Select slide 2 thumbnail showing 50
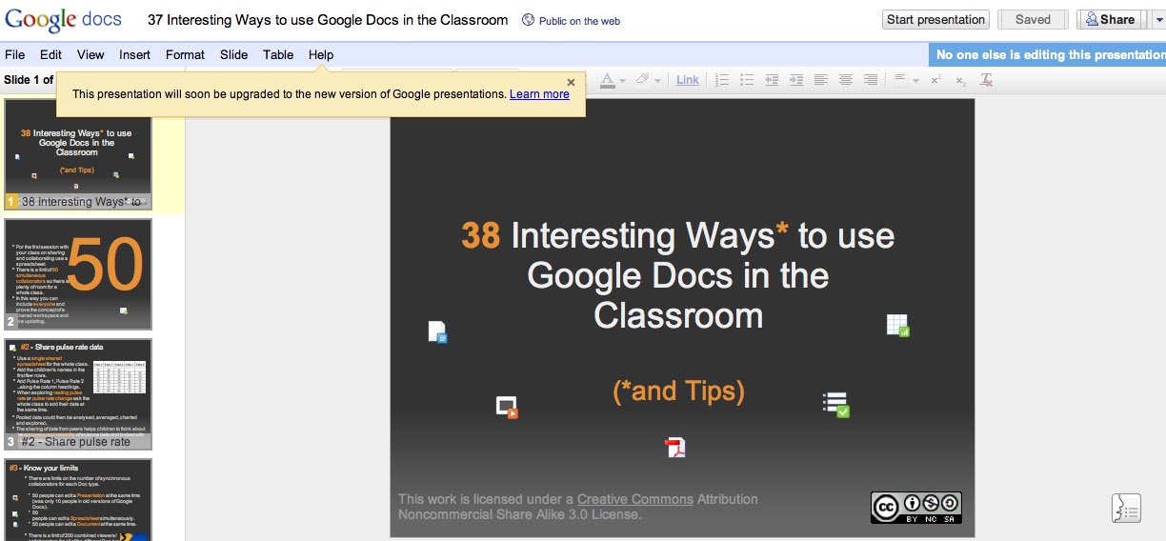 click(x=78, y=274)
